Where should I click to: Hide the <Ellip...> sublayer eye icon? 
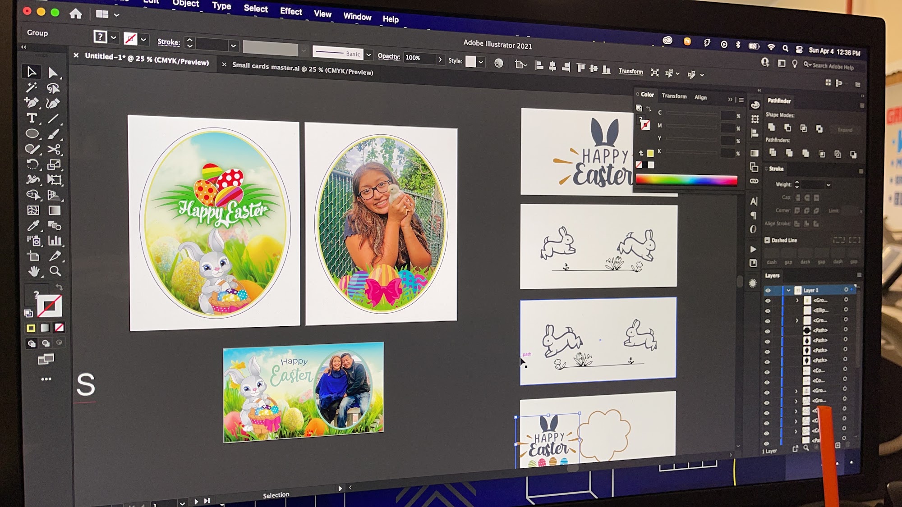coord(768,311)
